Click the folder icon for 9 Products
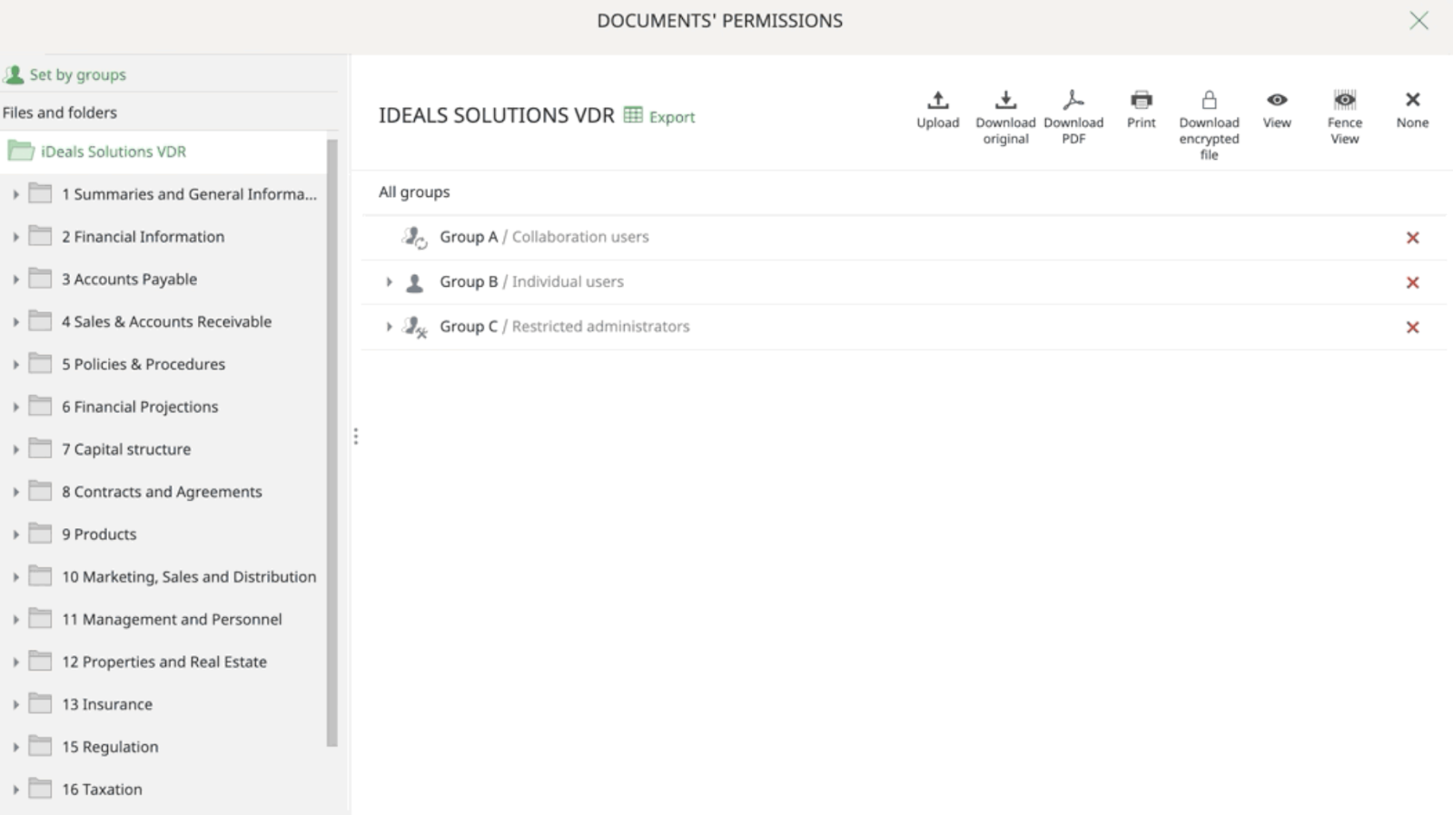1453x815 pixels. tap(40, 534)
